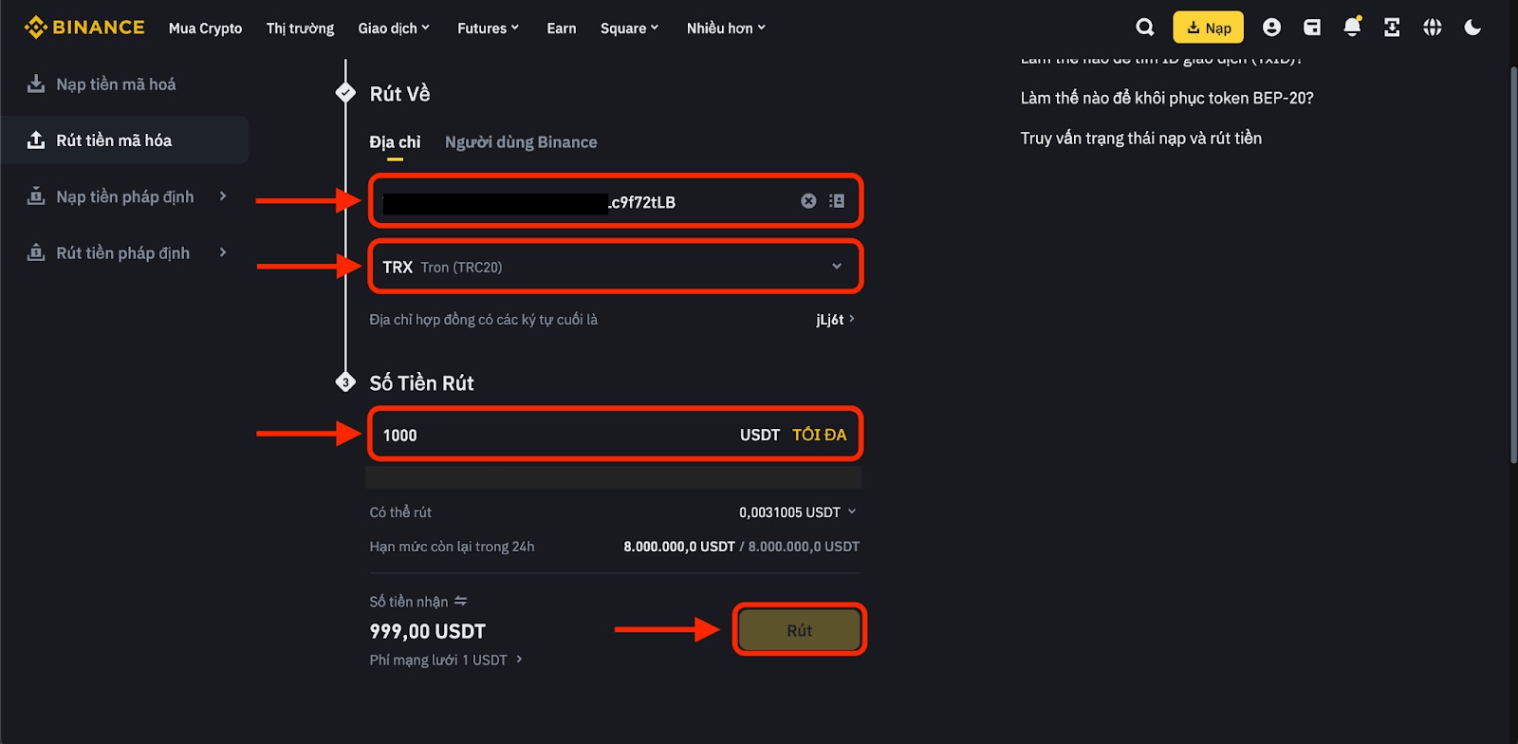Open the wallet overview icon

[1312, 27]
